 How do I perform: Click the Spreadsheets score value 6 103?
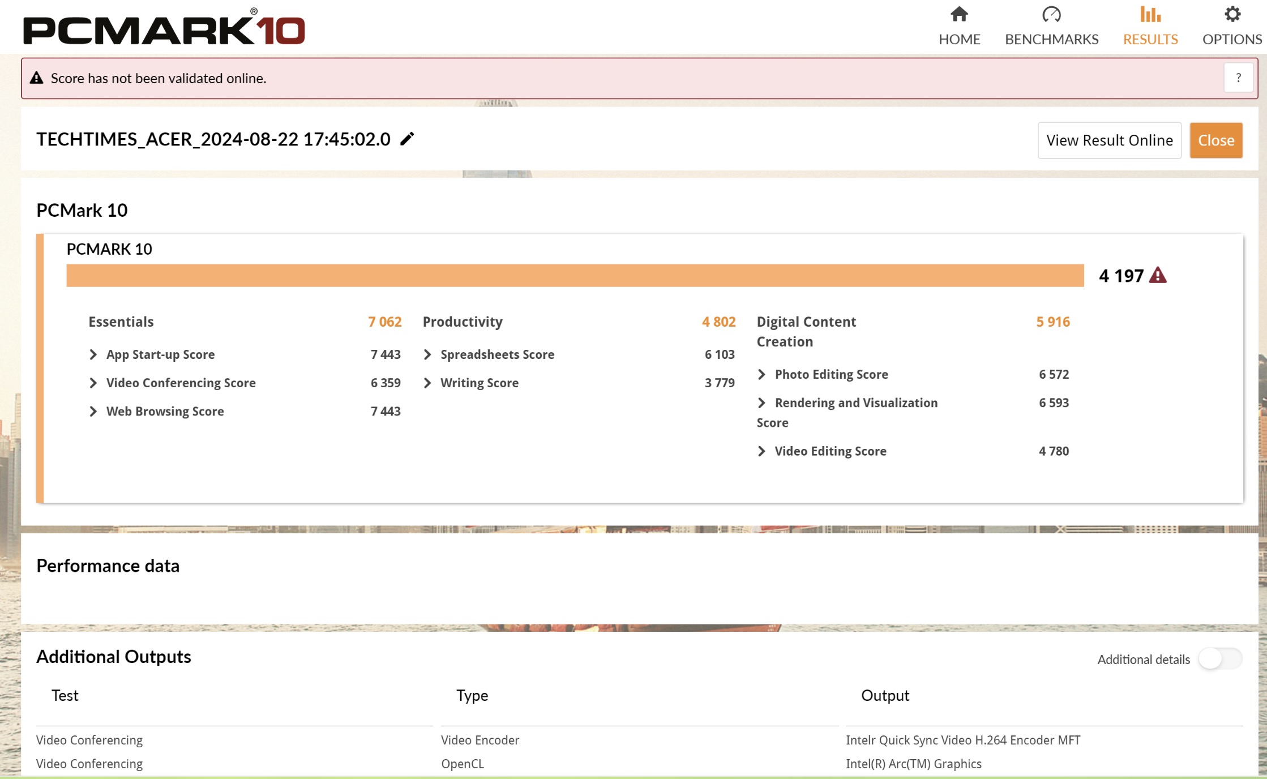click(x=720, y=354)
